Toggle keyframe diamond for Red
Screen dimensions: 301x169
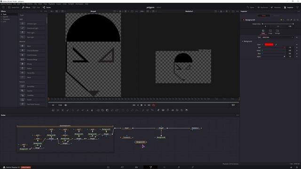297,47
